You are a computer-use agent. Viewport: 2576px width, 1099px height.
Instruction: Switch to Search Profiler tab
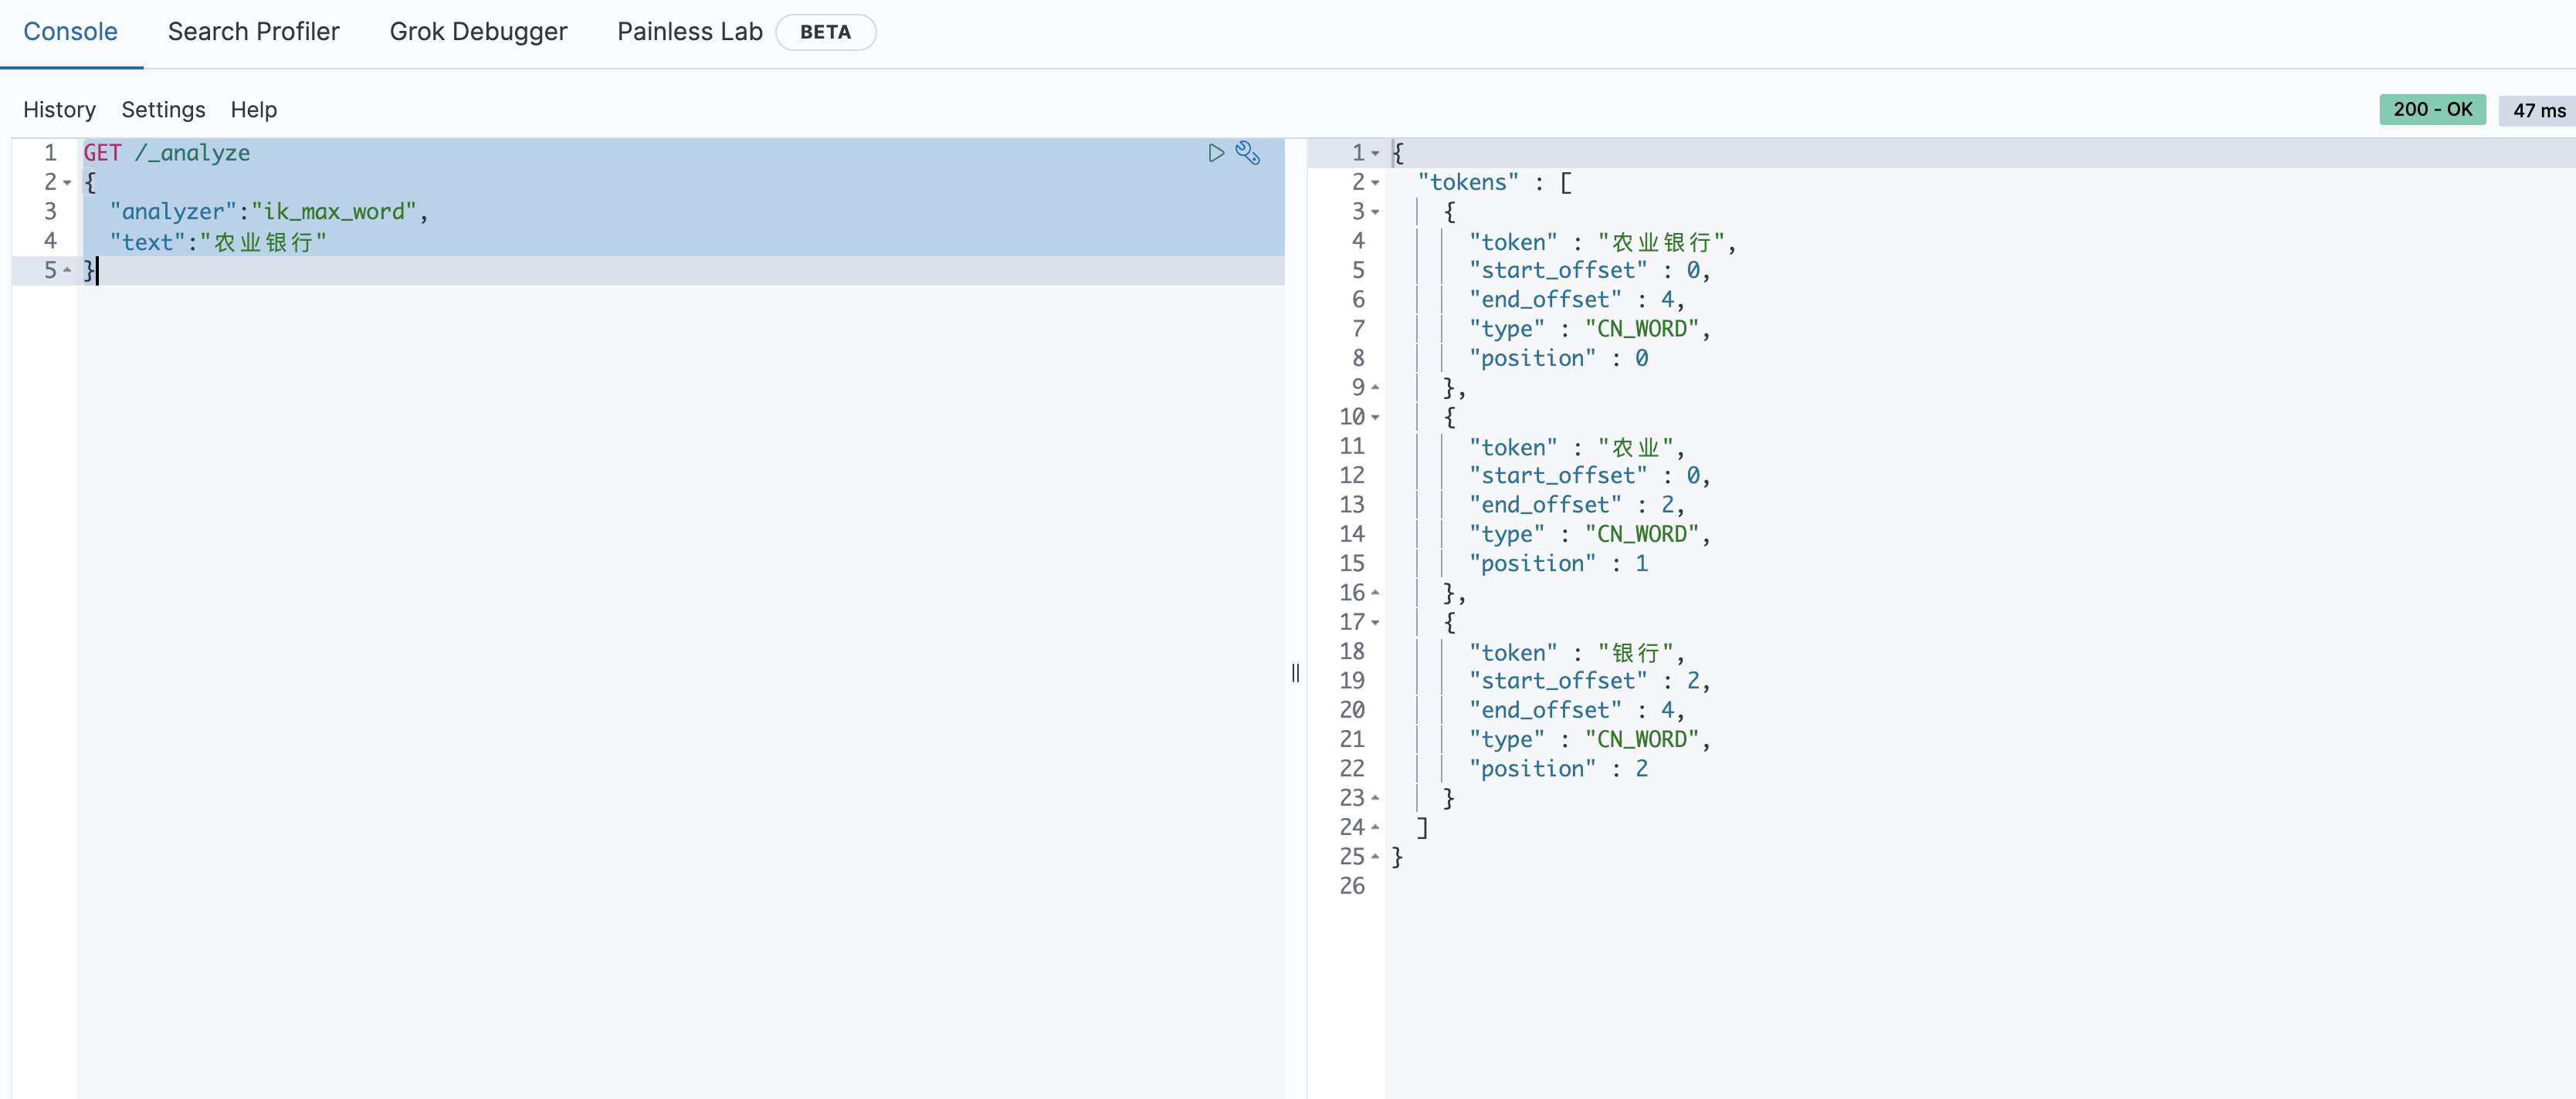(x=253, y=32)
